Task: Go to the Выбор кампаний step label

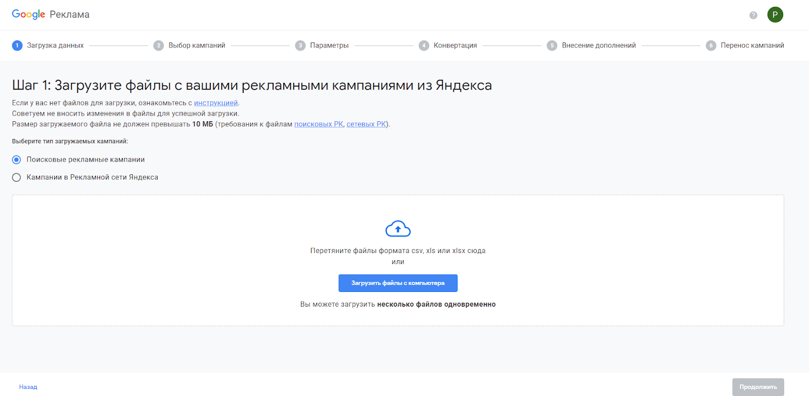Action: [197, 45]
